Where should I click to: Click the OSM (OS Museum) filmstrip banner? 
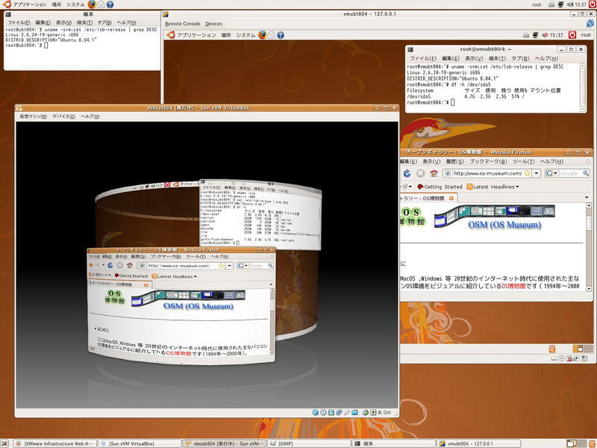pyautogui.click(x=495, y=217)
